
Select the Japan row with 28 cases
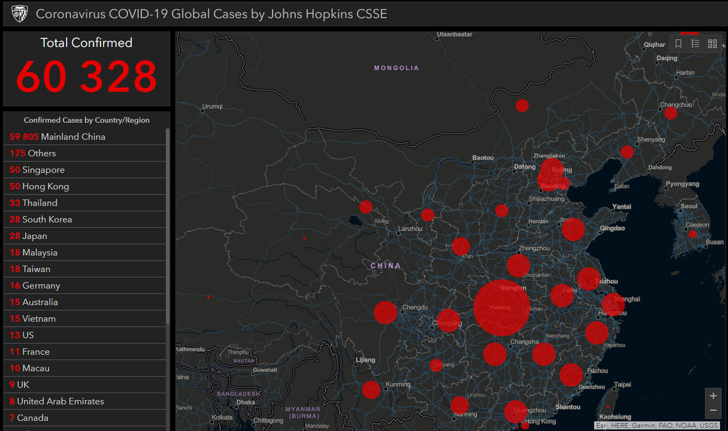click(84, 236)
